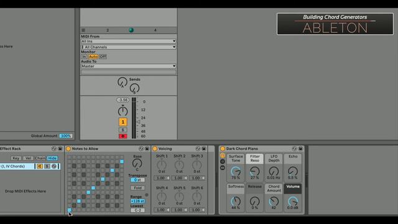Show devices of Dark Chord Piano rack
Viewport: 398px width, 224px height.
(223, 167)
